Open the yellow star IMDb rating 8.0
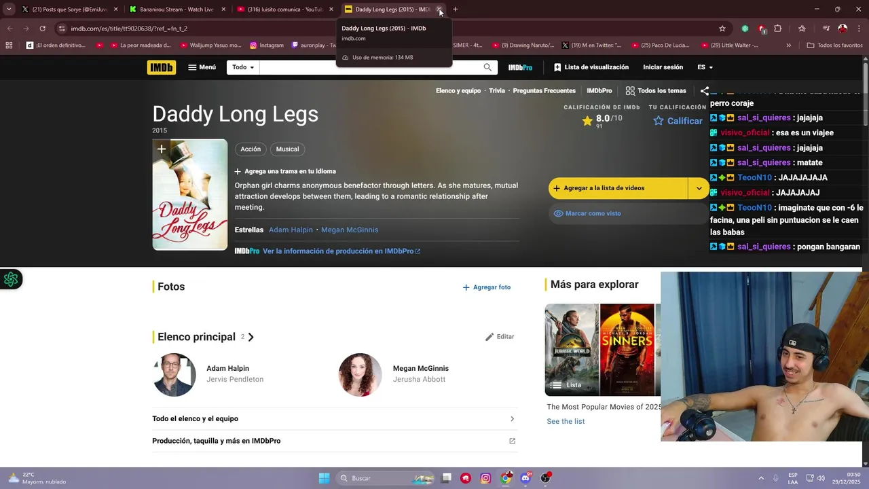The width and height of the screenshot is (869, 489). tap(602, 120)
